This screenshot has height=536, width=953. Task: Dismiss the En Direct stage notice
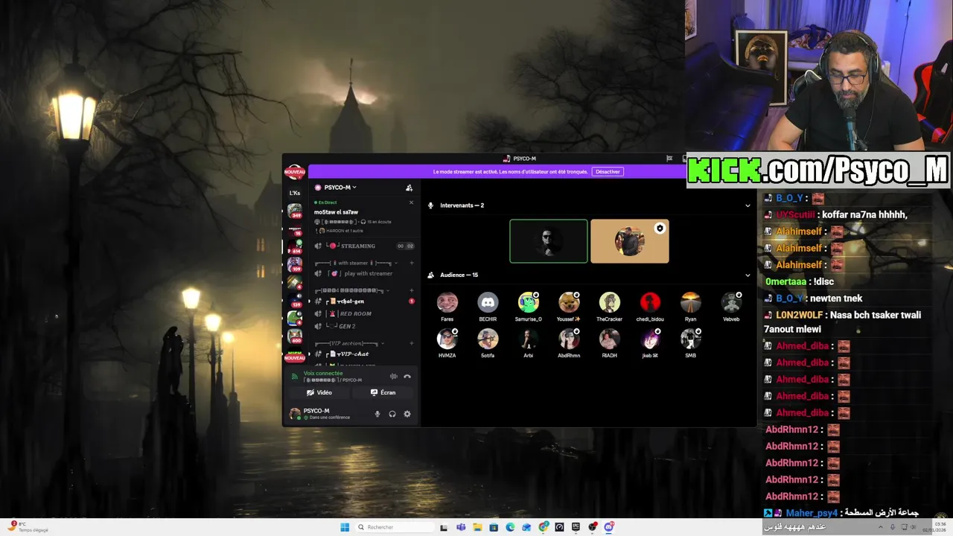pos(411,202)
